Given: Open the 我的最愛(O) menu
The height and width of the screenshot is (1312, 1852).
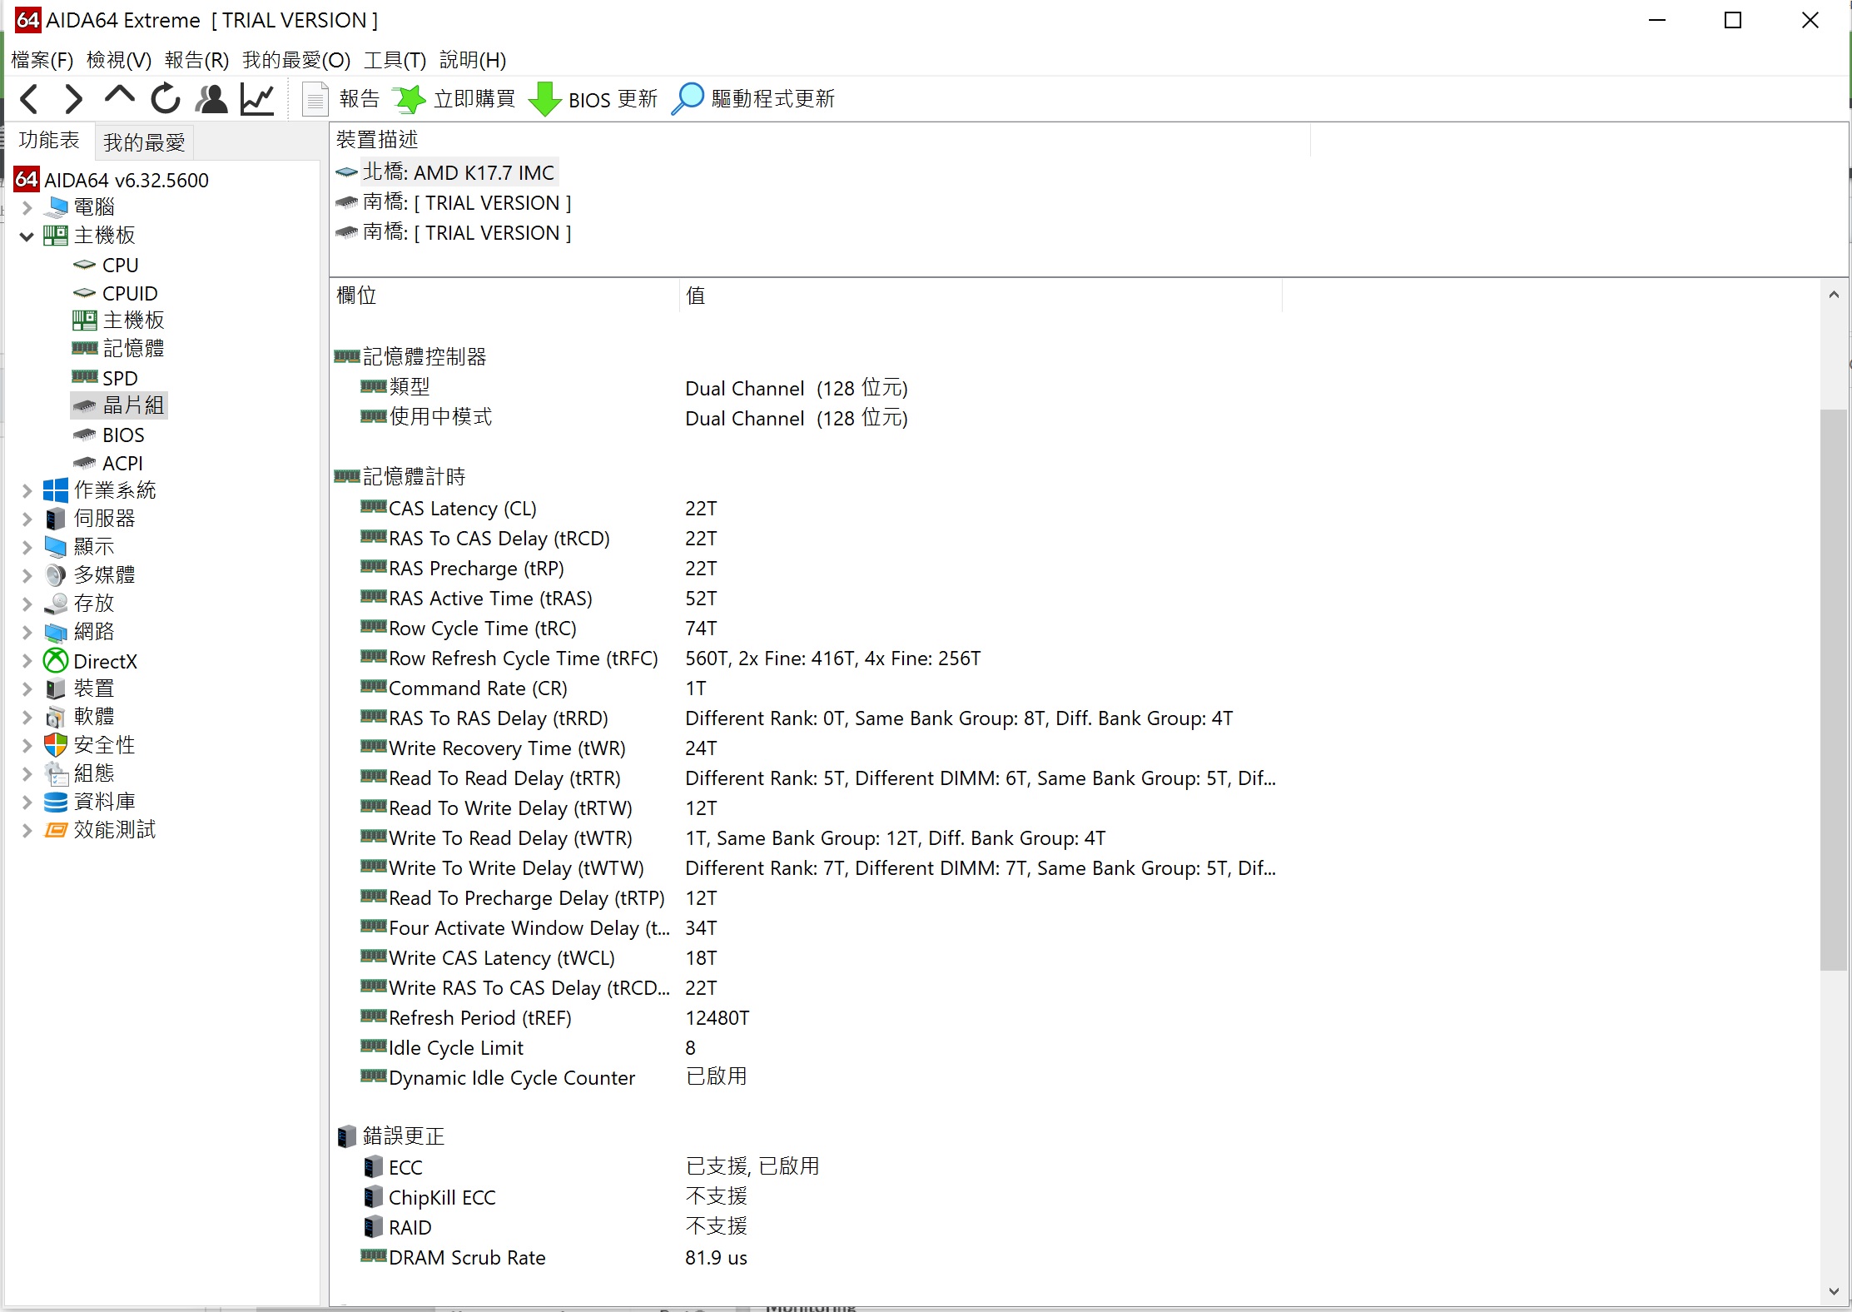Looking at the screenshot, I should coord(296,60).
